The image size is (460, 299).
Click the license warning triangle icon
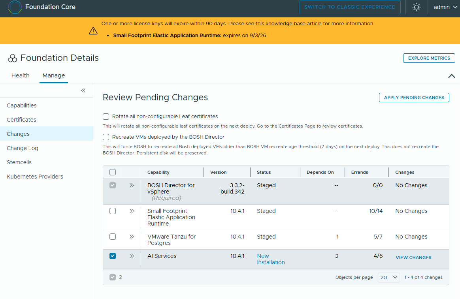(x=93, y=30)
